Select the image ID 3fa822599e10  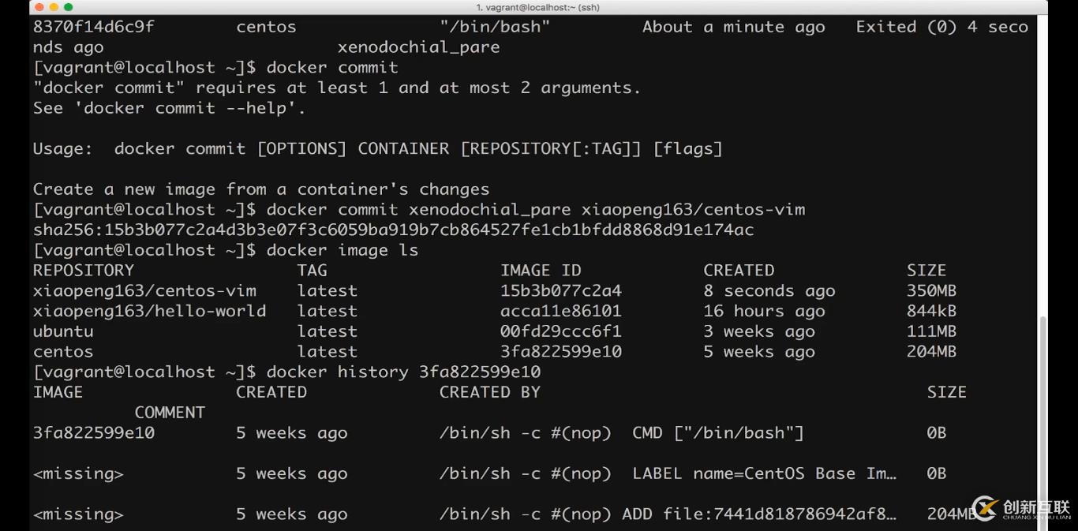(561, 352)
